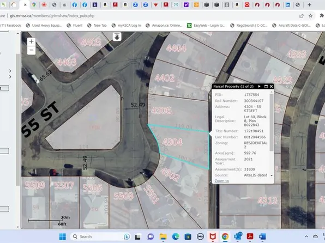Select parcel 4329 on the map

point(282,80)
